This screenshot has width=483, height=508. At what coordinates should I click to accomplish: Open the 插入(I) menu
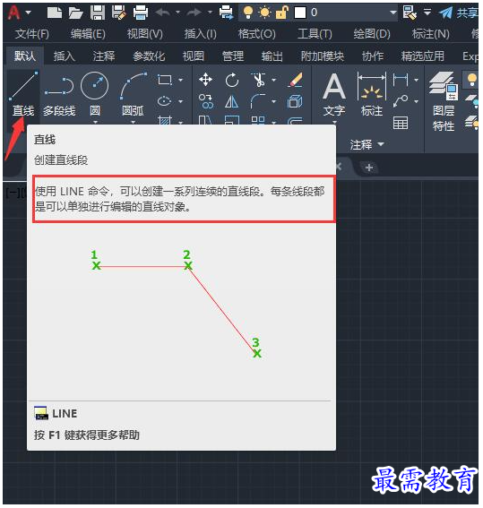[x=200, y=34]
